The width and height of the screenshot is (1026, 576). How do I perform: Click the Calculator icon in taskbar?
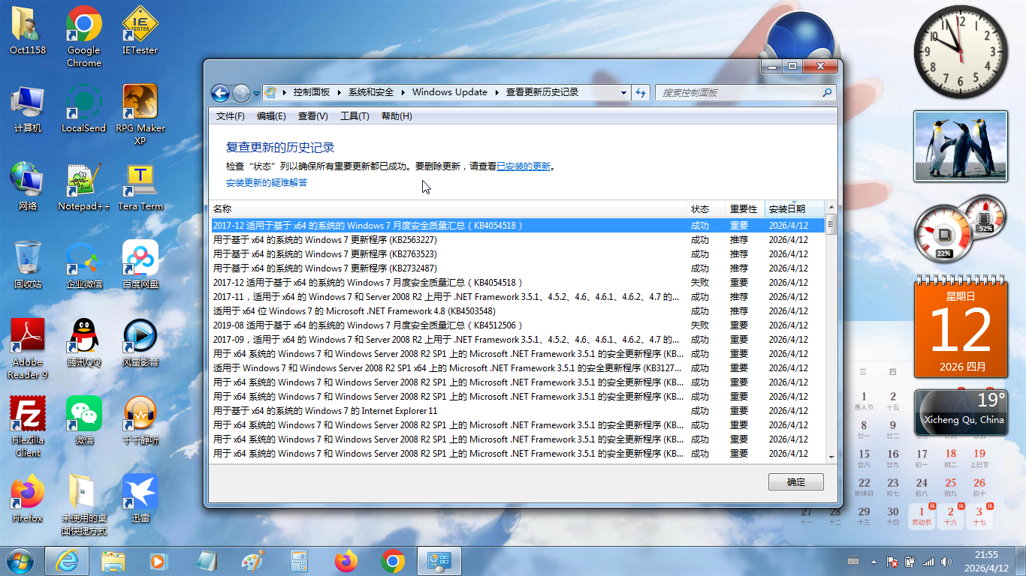pyautogui.click(x=299, y=560)
